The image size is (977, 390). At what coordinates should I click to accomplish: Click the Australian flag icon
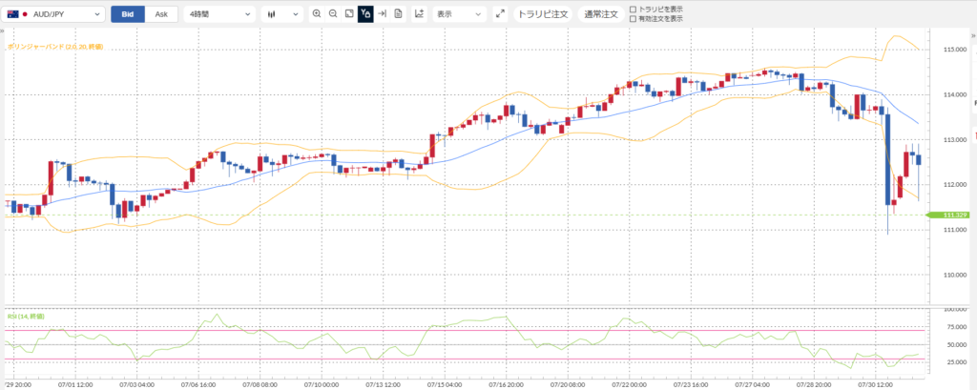coord(12,13)
